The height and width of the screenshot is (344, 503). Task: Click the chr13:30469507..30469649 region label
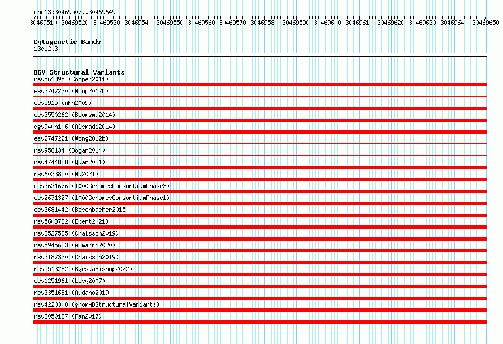75,12
